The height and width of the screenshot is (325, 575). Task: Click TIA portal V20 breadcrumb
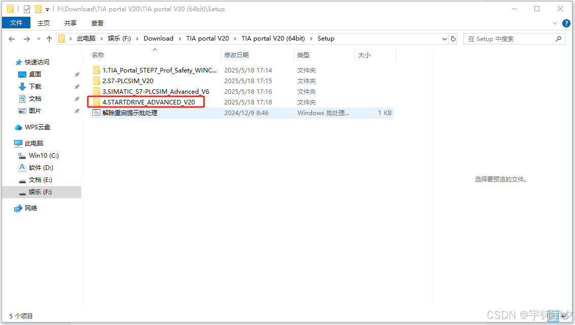click(208, 39)
